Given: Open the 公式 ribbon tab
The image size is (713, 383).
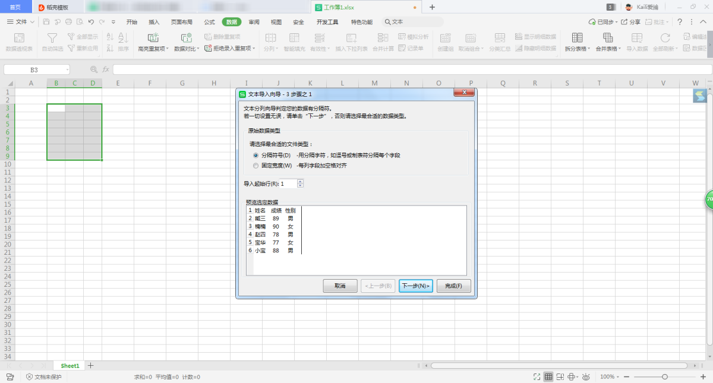Looking at the screenshot, I should [x=209, y=22].
